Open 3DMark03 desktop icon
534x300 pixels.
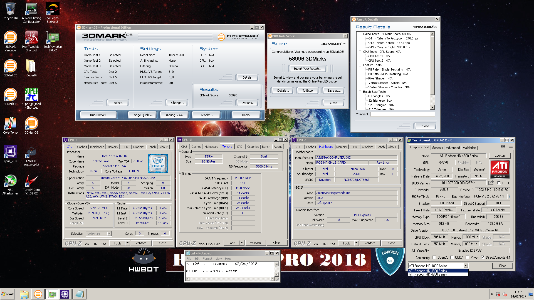pos(31,126)
